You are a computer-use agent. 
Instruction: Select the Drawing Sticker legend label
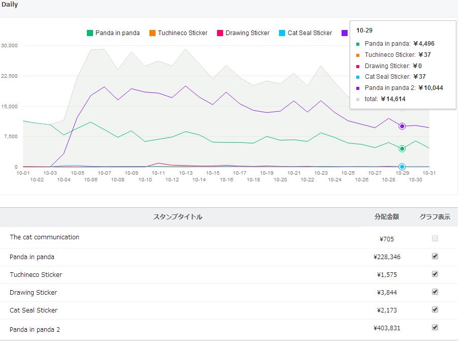[248, 33]
